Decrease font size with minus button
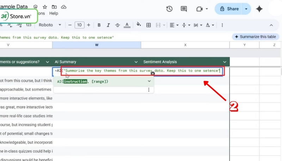Screen dimensions: 282x161 click(x=70, y=25)
